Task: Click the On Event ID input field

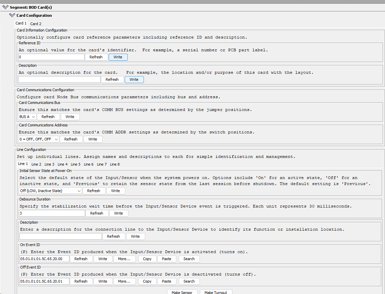Action: click(x=45, y=259)
